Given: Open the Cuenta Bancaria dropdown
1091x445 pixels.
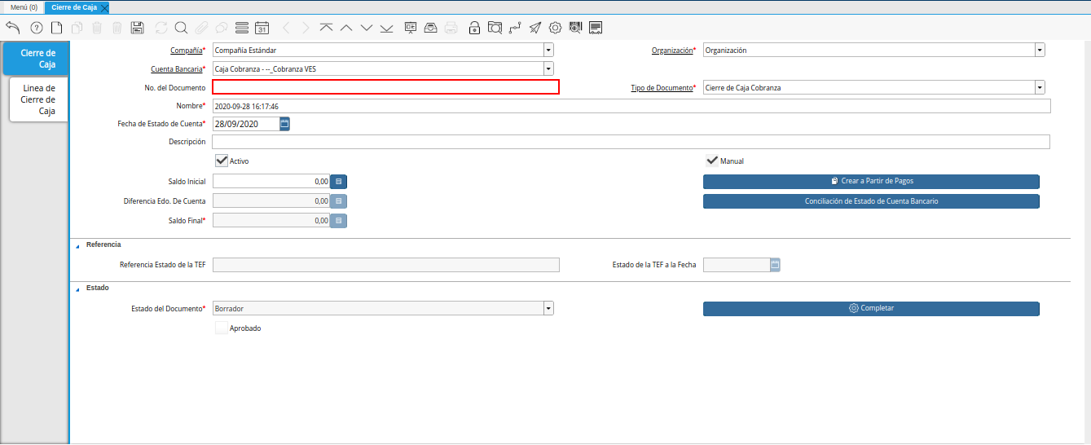Looking at the screenshot, I should [548, 69].
